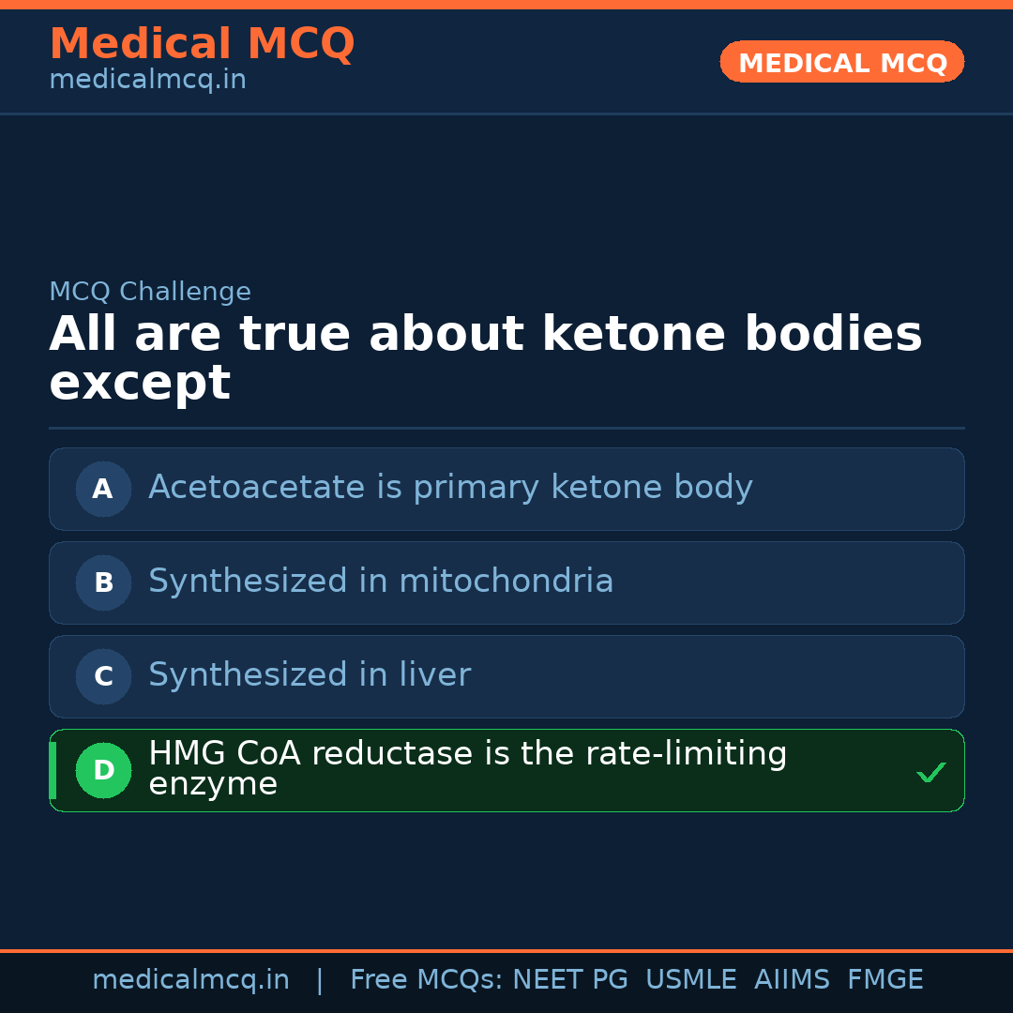The width and height of the screenshot is (1013, 1013).
Task: Pick answer 'Synthesized in liver'
Action: [x=310, y=675]
